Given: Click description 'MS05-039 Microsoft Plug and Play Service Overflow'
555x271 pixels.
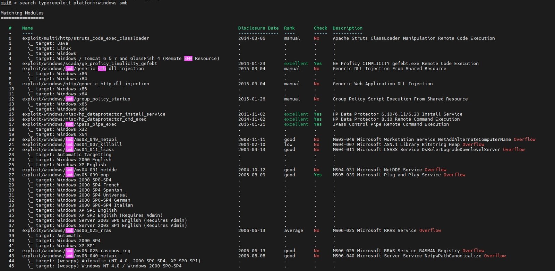Looking at the screenshot, I should coord(399,175).
